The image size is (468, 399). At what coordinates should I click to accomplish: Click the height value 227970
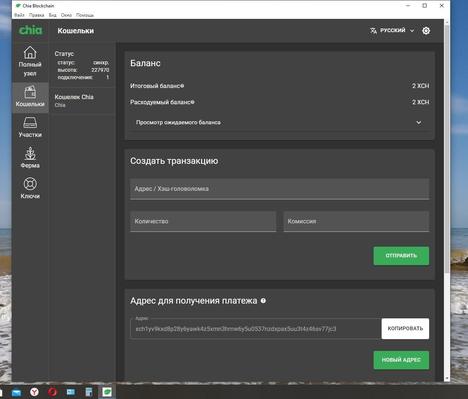coord(100,70)
